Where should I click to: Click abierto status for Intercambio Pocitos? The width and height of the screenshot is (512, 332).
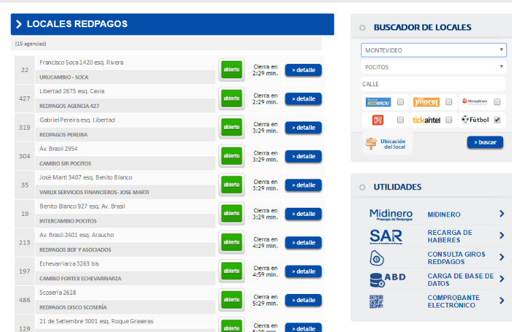tap(231, 213)
